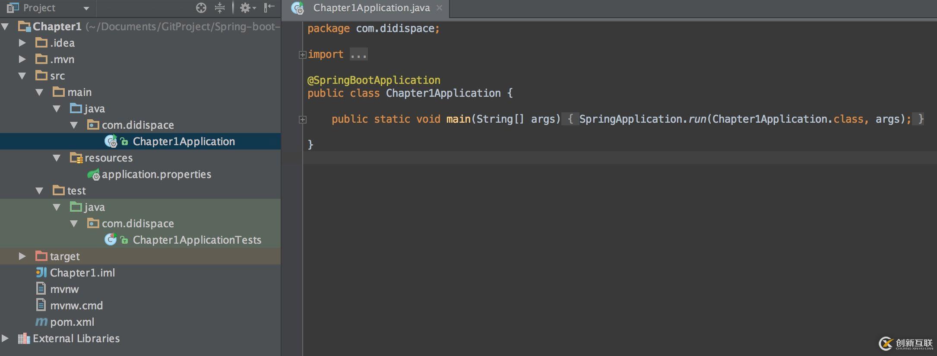Click the Spring leaf icon of application.properties
This screenshot has width=937, height=356.
pyautogui.click(x=94, y=175)
